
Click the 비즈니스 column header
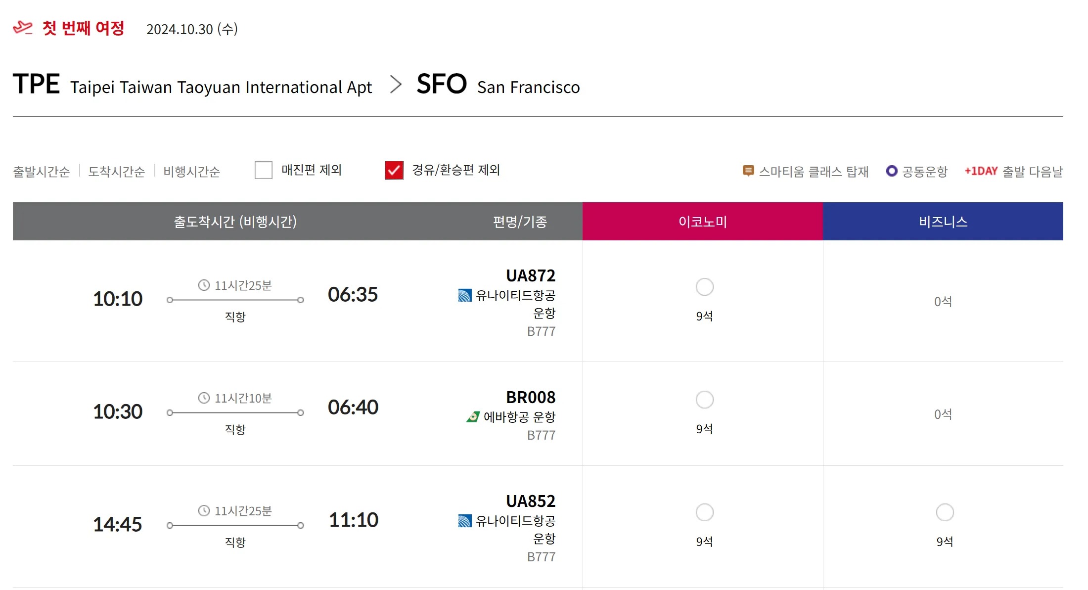(x=943, y=222)
